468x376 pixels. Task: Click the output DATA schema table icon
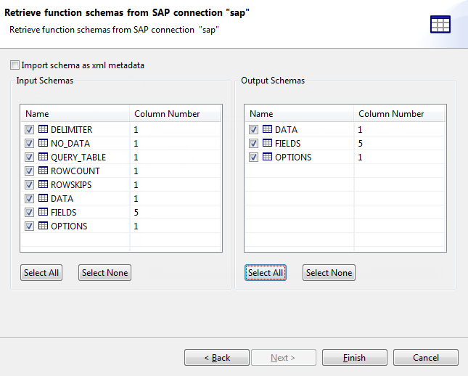tap(267, 130)
